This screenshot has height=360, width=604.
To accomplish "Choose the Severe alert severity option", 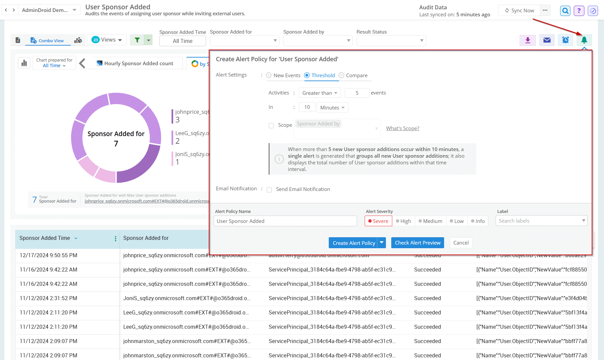I will [378, 221].
